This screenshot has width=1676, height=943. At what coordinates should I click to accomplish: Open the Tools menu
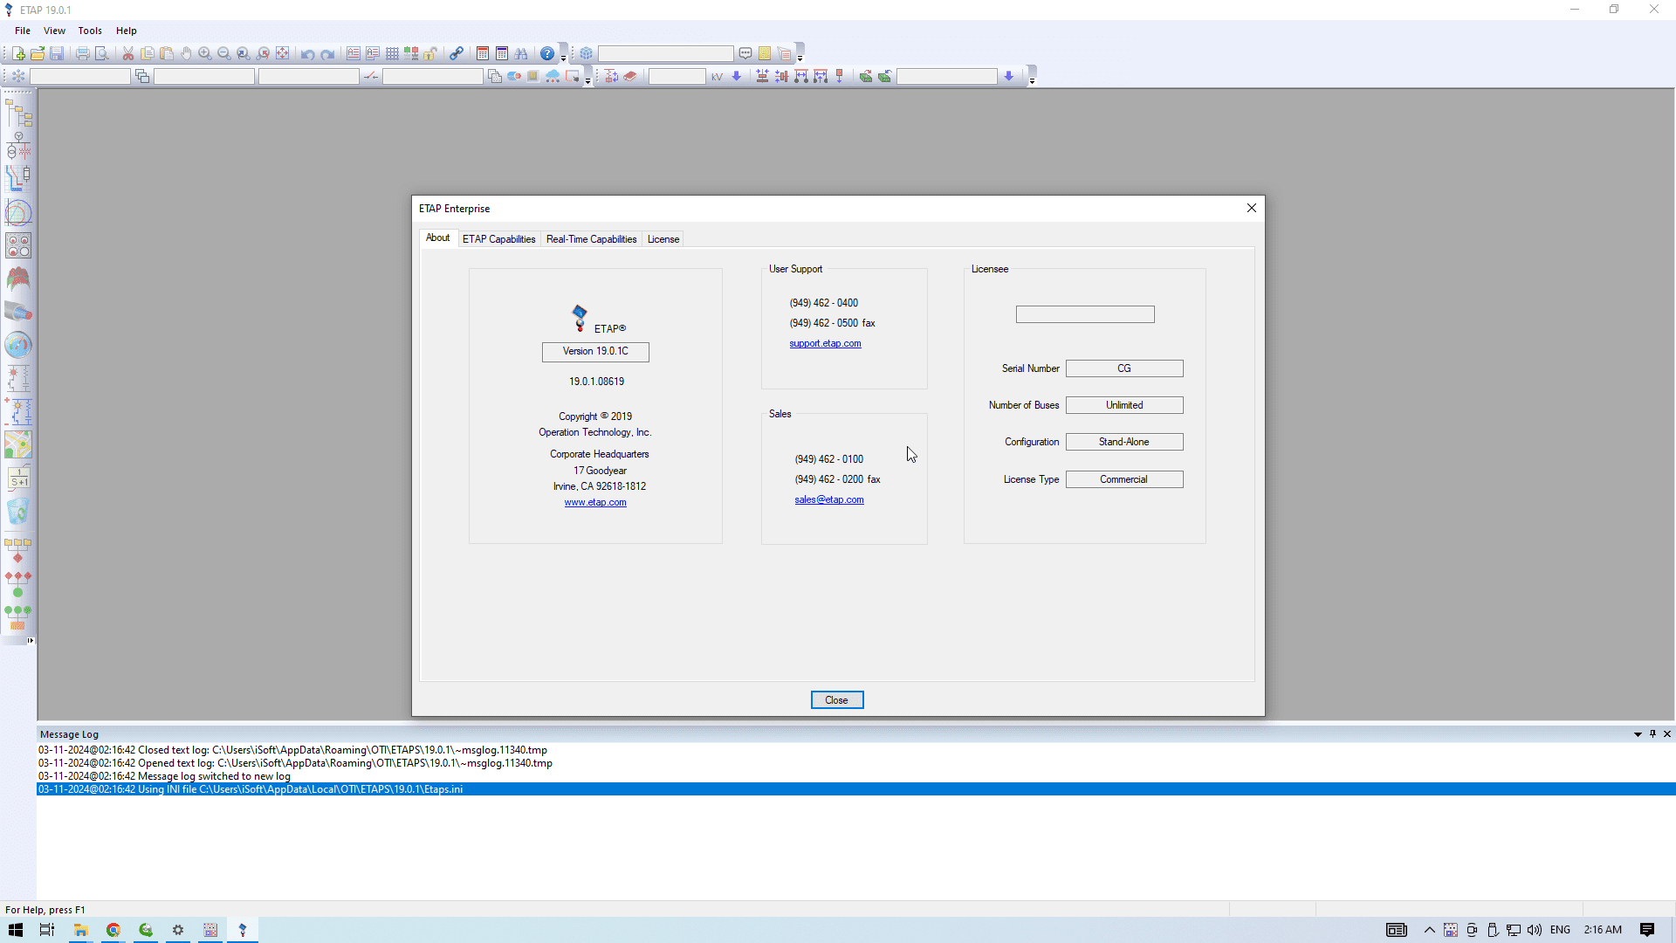[x=90, y=31]
